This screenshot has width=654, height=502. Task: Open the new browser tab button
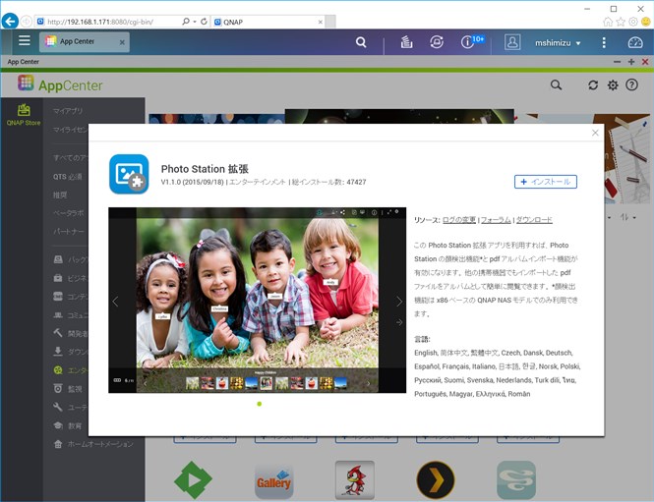[x=330, y=22]
